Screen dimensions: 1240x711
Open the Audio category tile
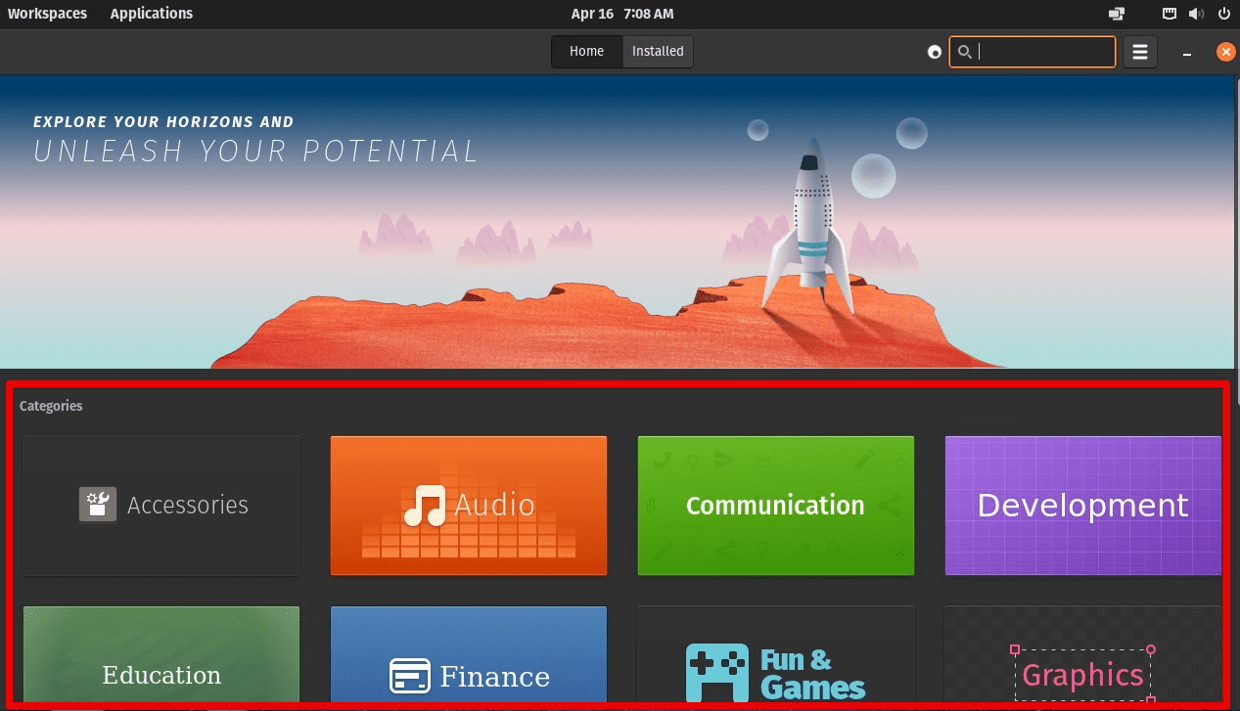(469, 506)
